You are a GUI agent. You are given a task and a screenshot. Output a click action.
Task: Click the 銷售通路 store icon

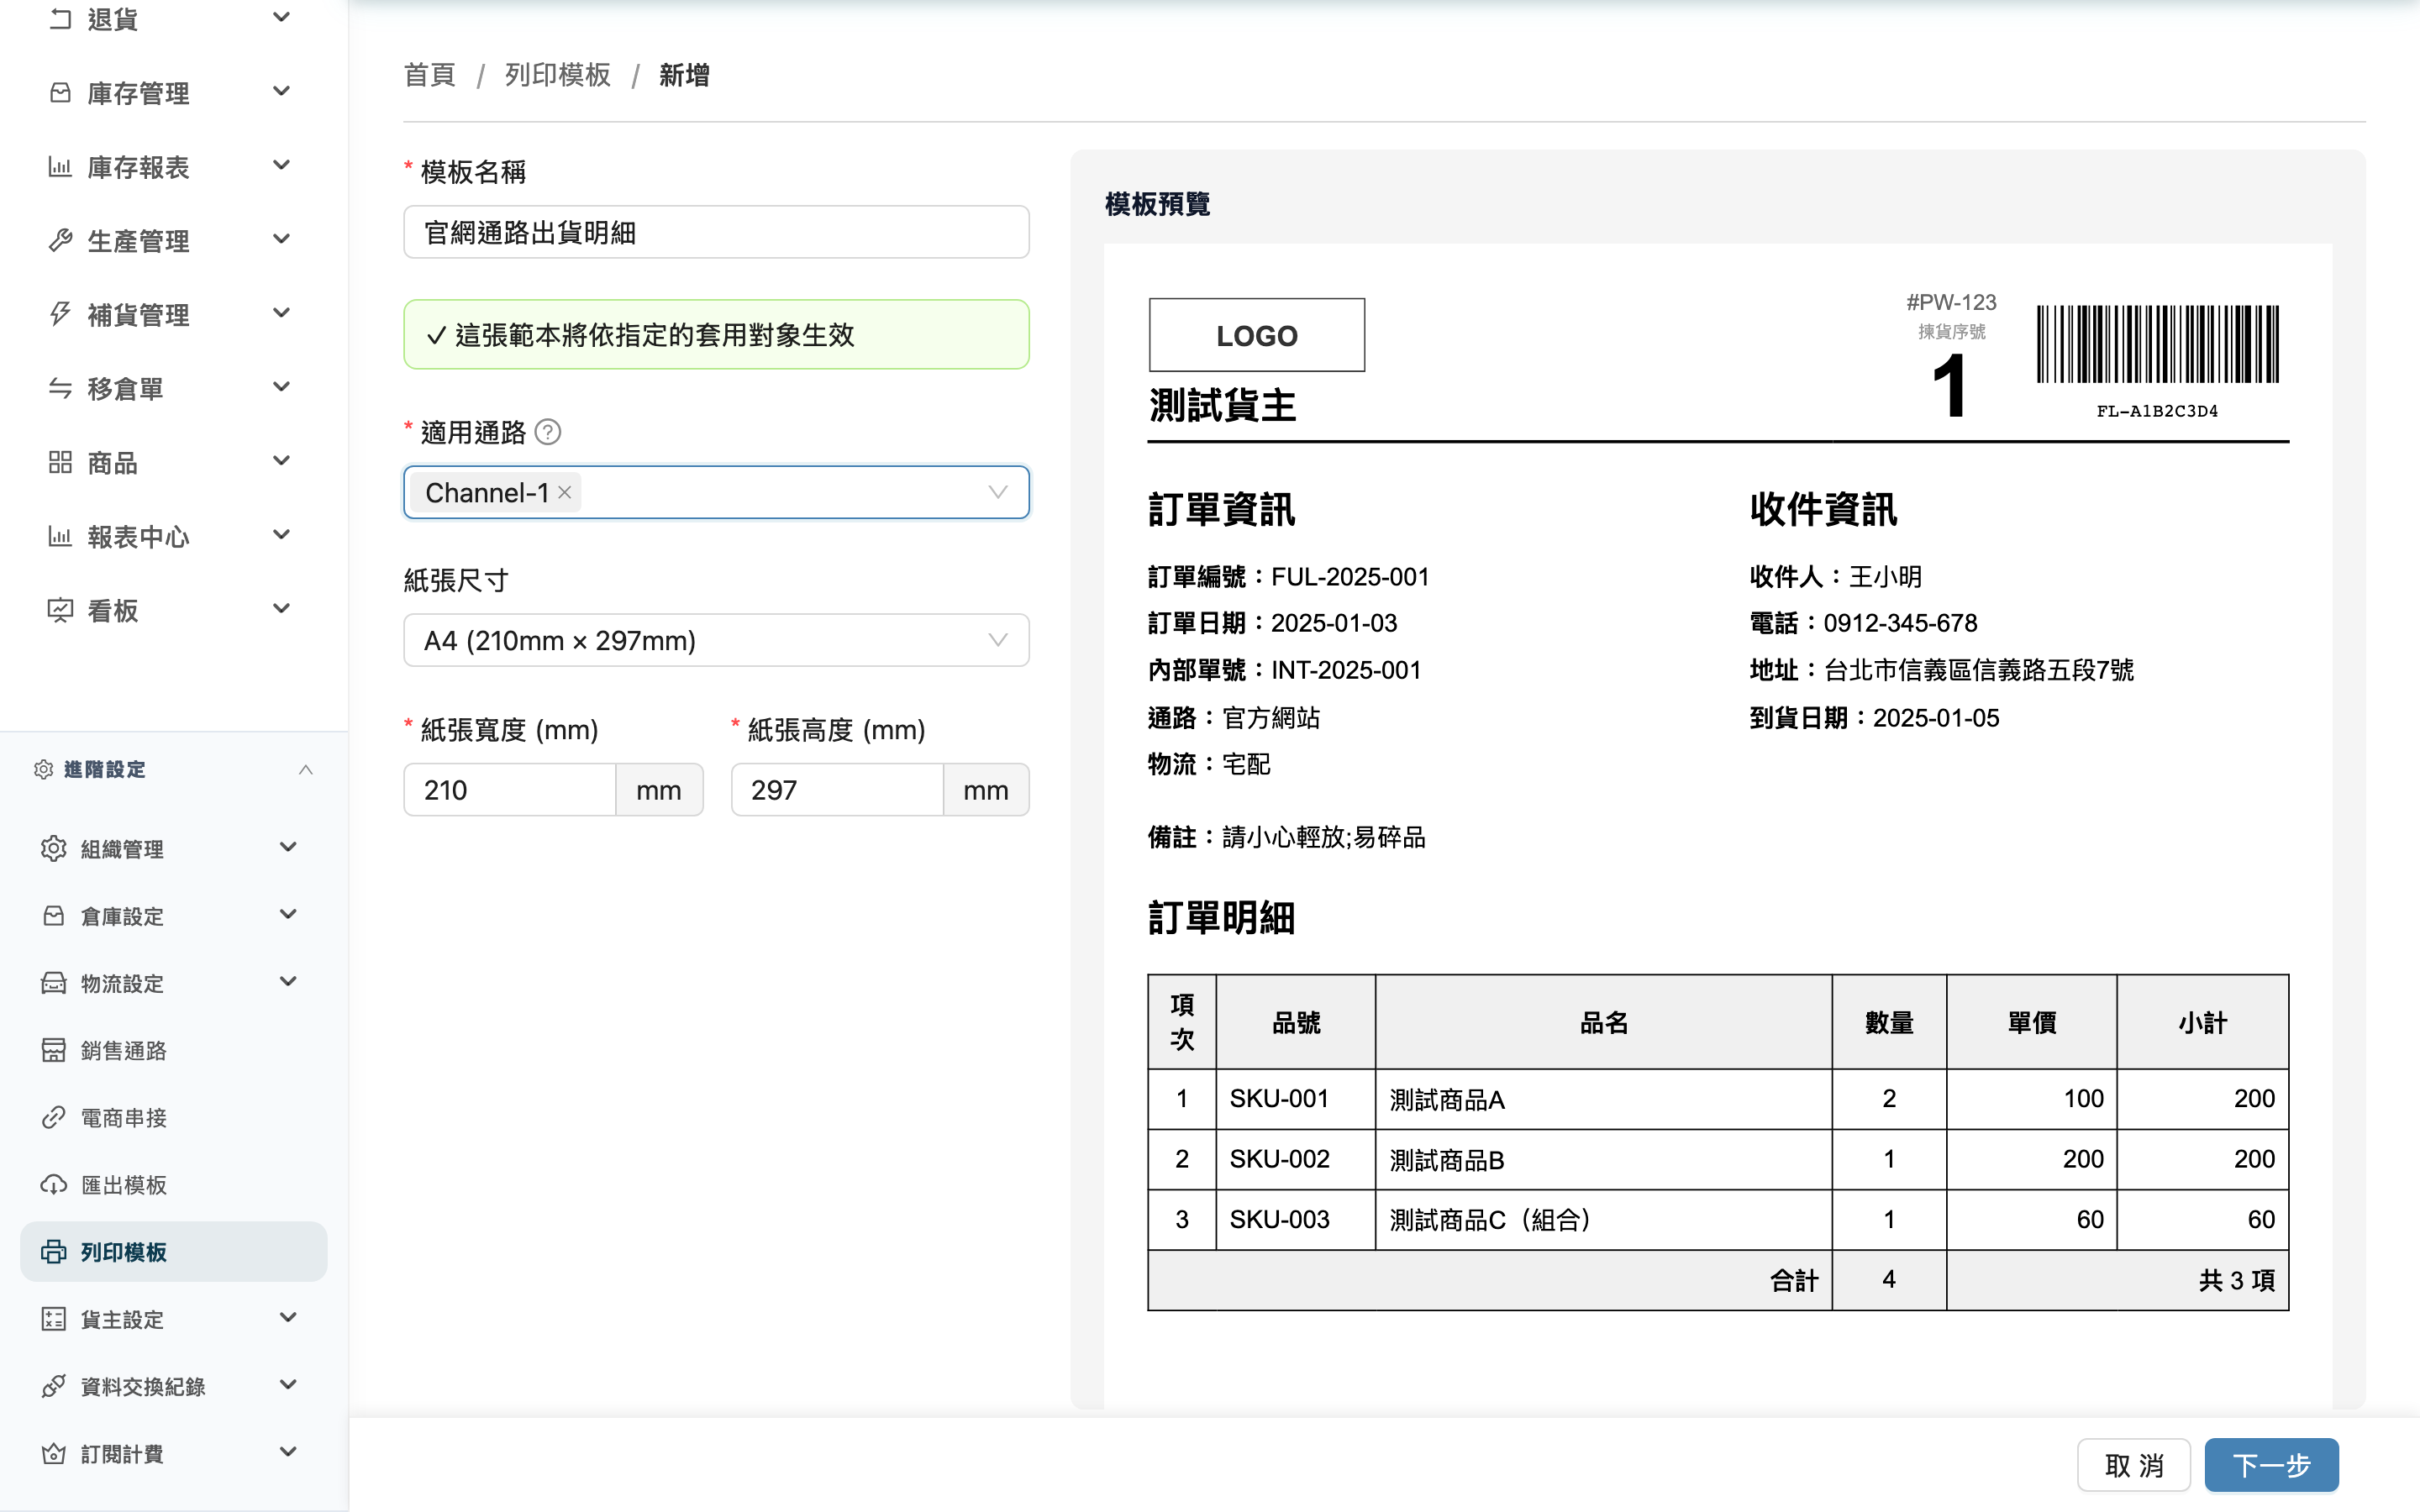tap(54, 1050)
